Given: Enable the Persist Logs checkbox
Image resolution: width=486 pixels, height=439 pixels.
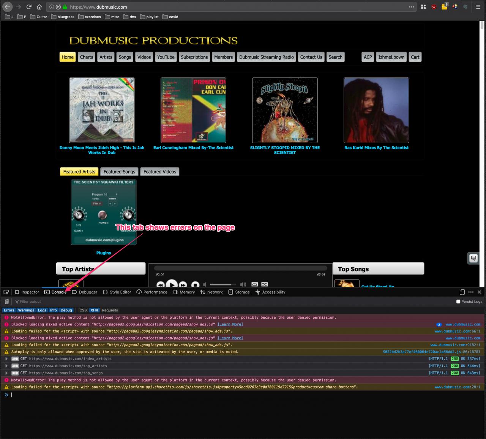Looking at the screenshot, I should (458, 302).
